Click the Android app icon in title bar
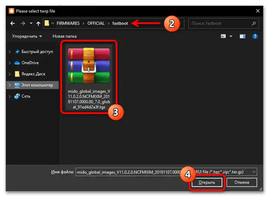This screenshot has width=269, height=197. click(x=11, y=11)
